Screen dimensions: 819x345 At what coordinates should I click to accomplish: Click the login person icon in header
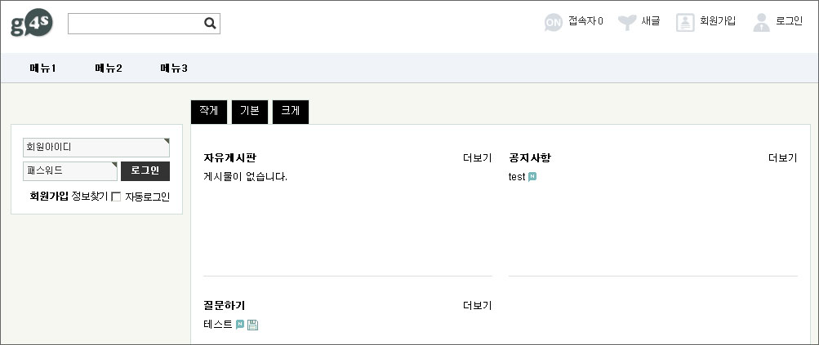tap(762, 22)
